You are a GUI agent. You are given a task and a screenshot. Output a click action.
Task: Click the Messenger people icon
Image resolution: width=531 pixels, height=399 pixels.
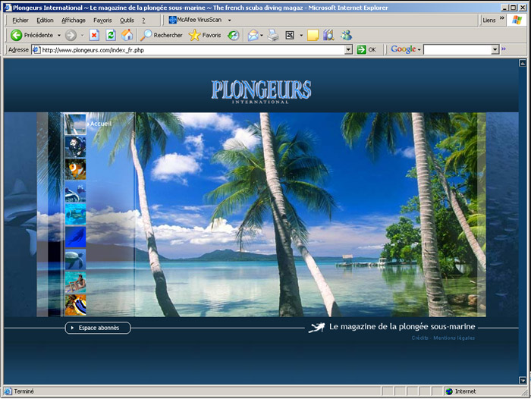[x=346, y=35]
